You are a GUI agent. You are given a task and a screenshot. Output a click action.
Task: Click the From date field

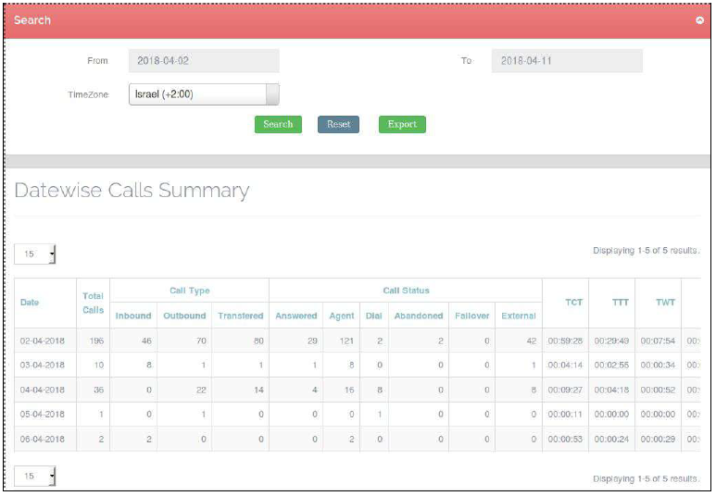tap(204, 61)
